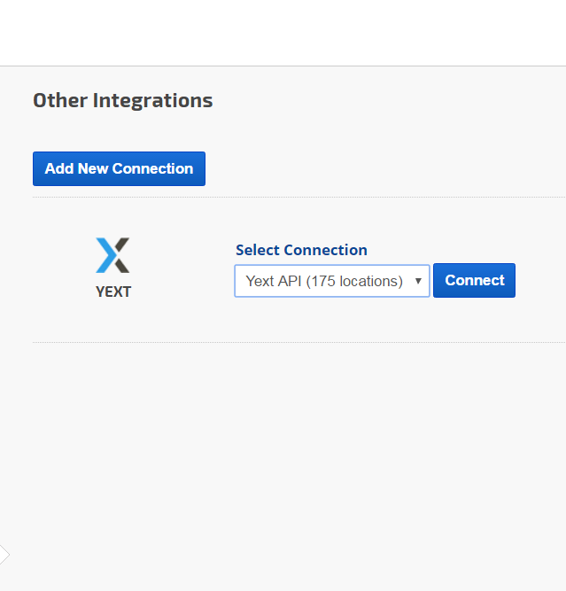This screenshot has height=591, width=566.
Task: Click the YEXT label under the logo
Action: (113, 292)
